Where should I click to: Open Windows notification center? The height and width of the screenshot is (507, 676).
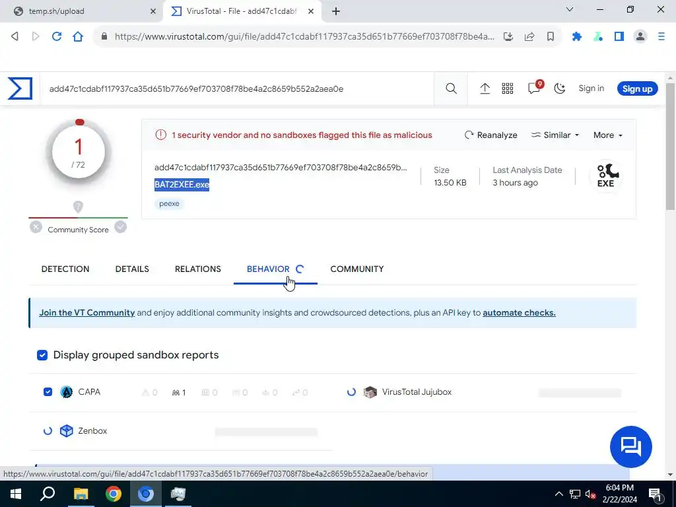(x=655, y=494)
